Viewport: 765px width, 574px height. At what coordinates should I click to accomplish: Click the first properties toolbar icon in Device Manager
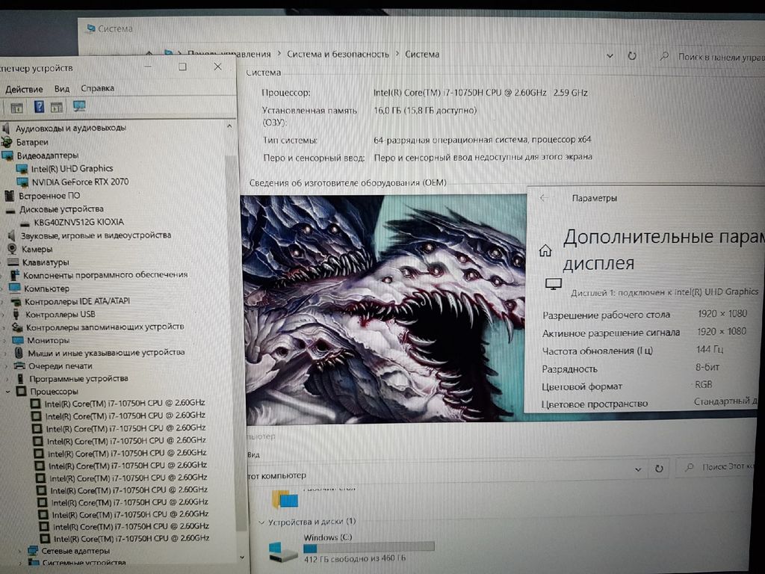tap(16, 107)
